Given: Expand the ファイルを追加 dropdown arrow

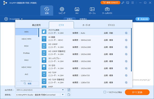Looking at the screenshot, I should click(x=22, y=19).
